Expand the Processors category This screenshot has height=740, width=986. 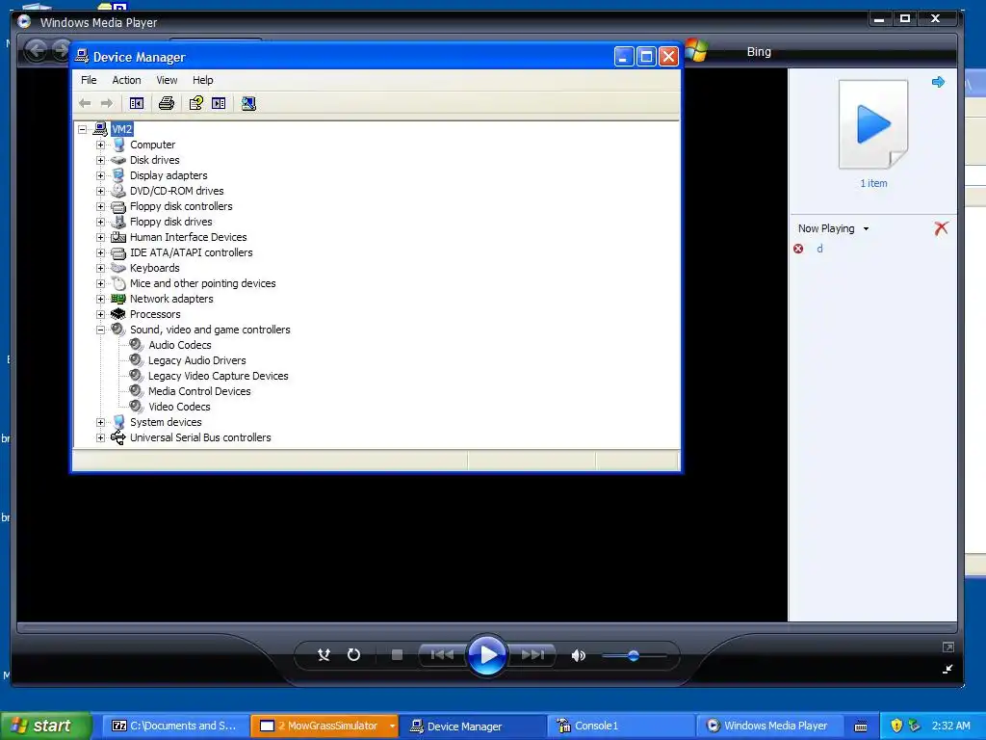(100, 315)
